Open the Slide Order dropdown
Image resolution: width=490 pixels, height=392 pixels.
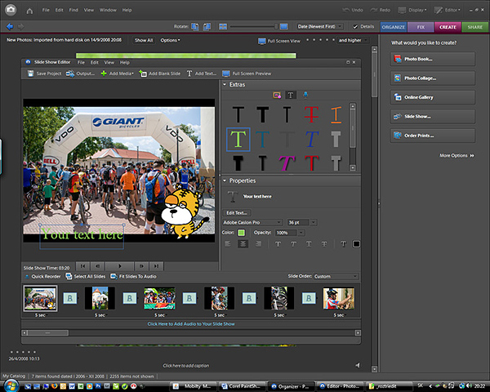(x=335, y=276)
